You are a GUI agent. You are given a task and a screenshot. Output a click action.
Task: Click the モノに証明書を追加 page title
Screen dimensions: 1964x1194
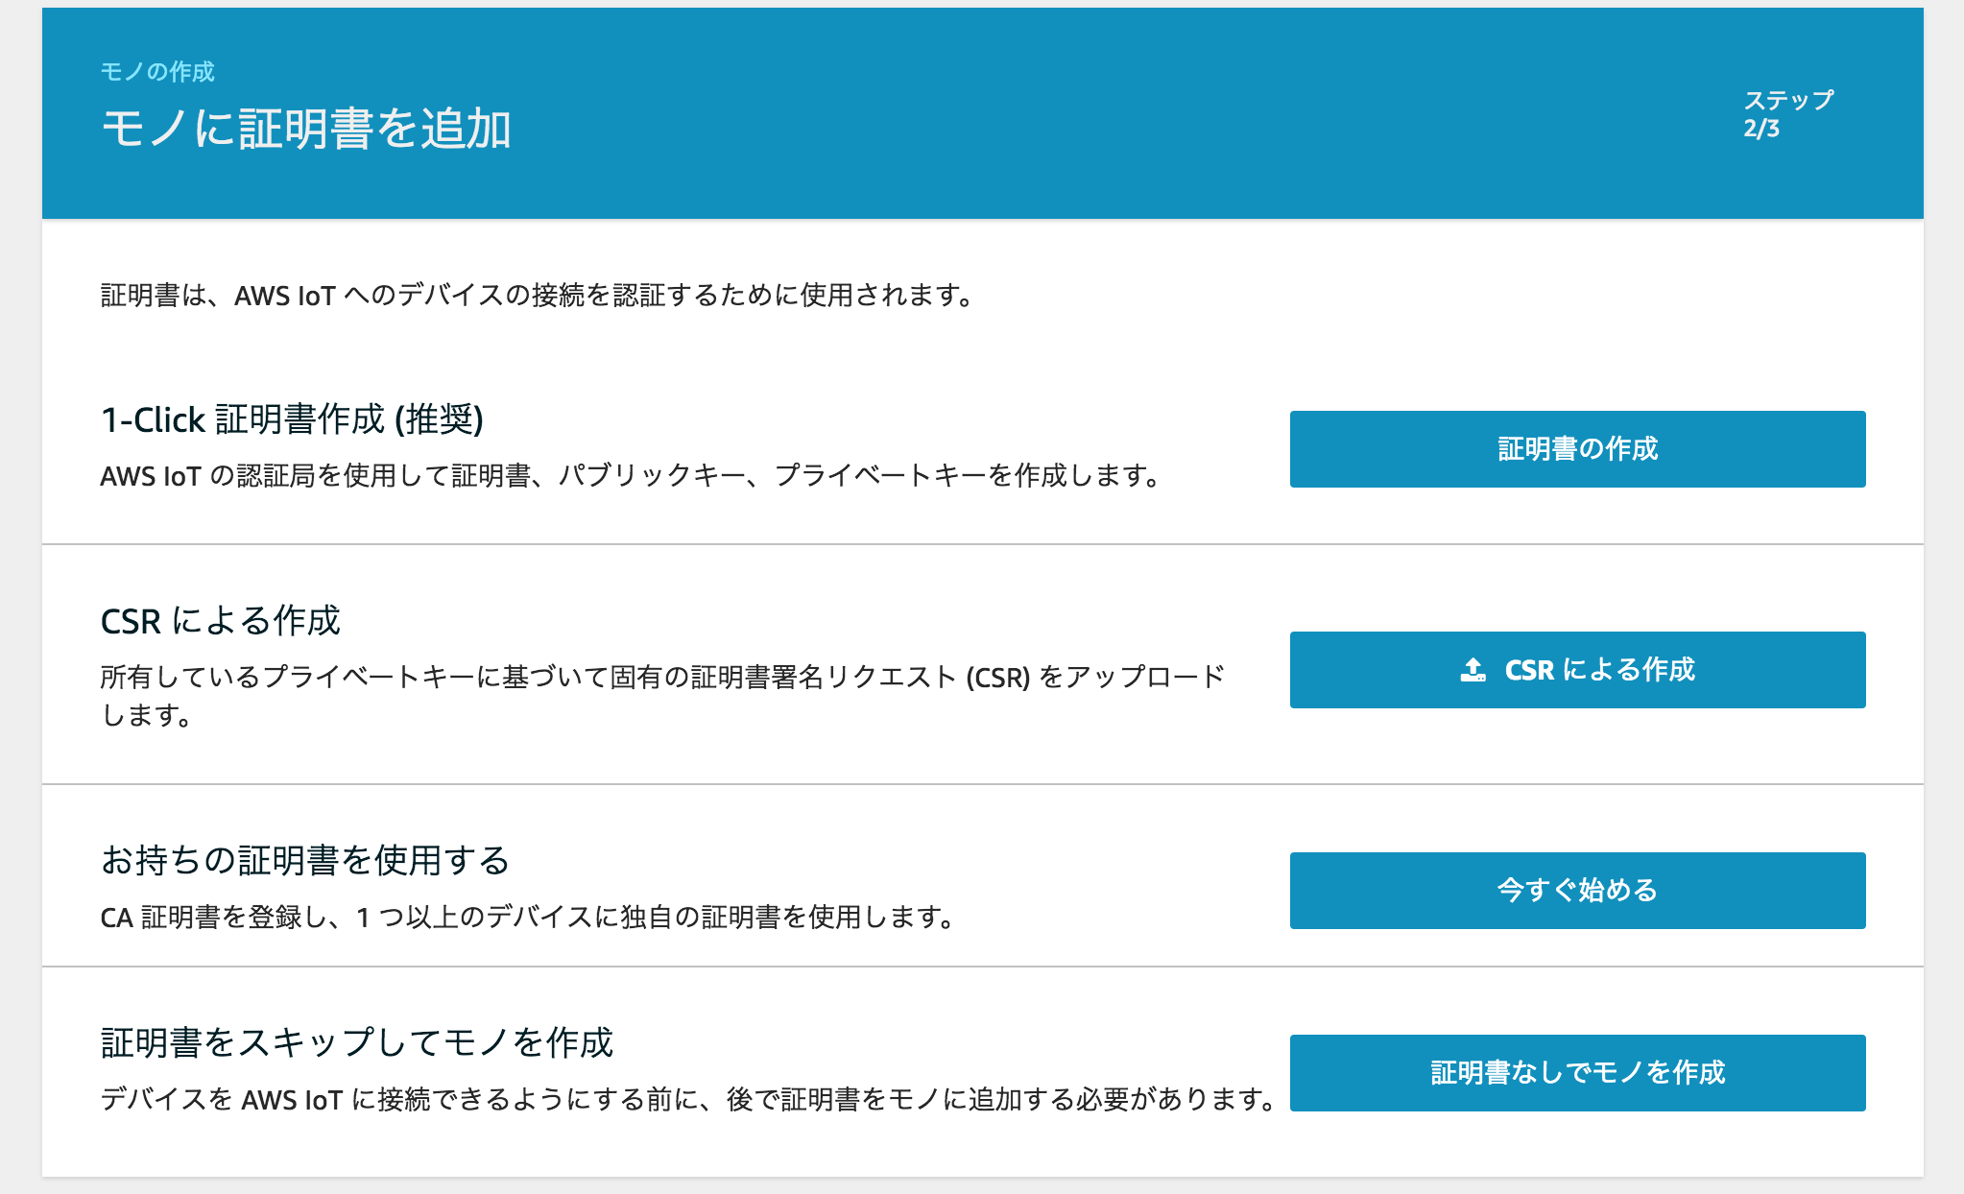click(306, 129)
